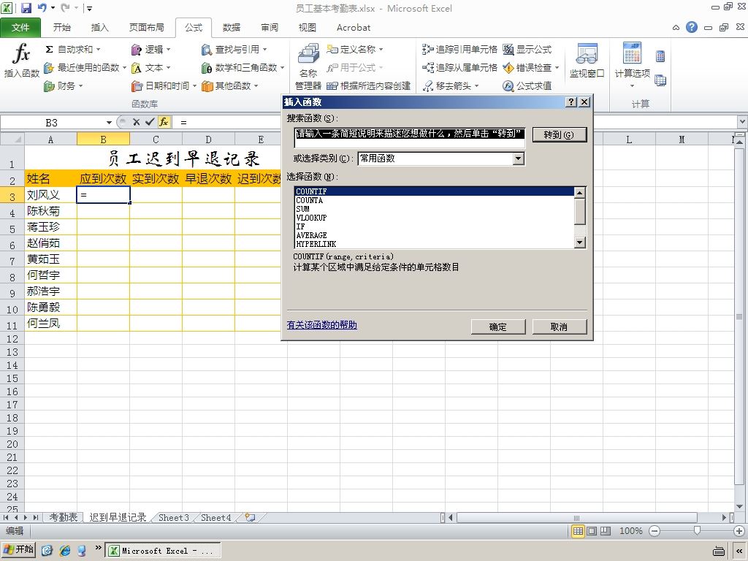Switch to the Acrobat tab
This screenshot has width=748, height=561.
[354, 27]
